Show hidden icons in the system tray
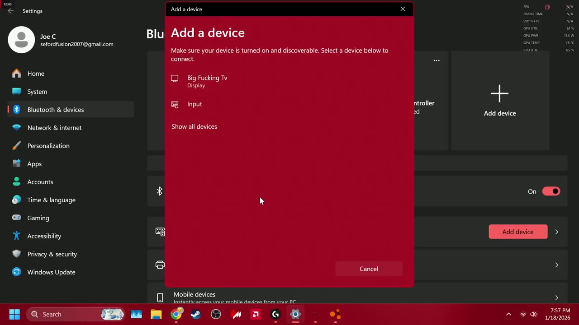Screen dimensions: 579x325 (508, 314)
